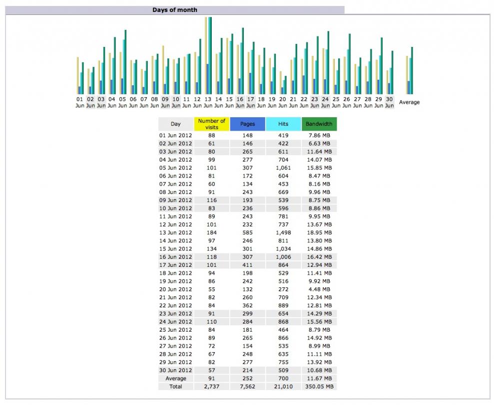The image size is (494, 405).
Task: Click the 30 Jun chart axis label
Action: 390,102
